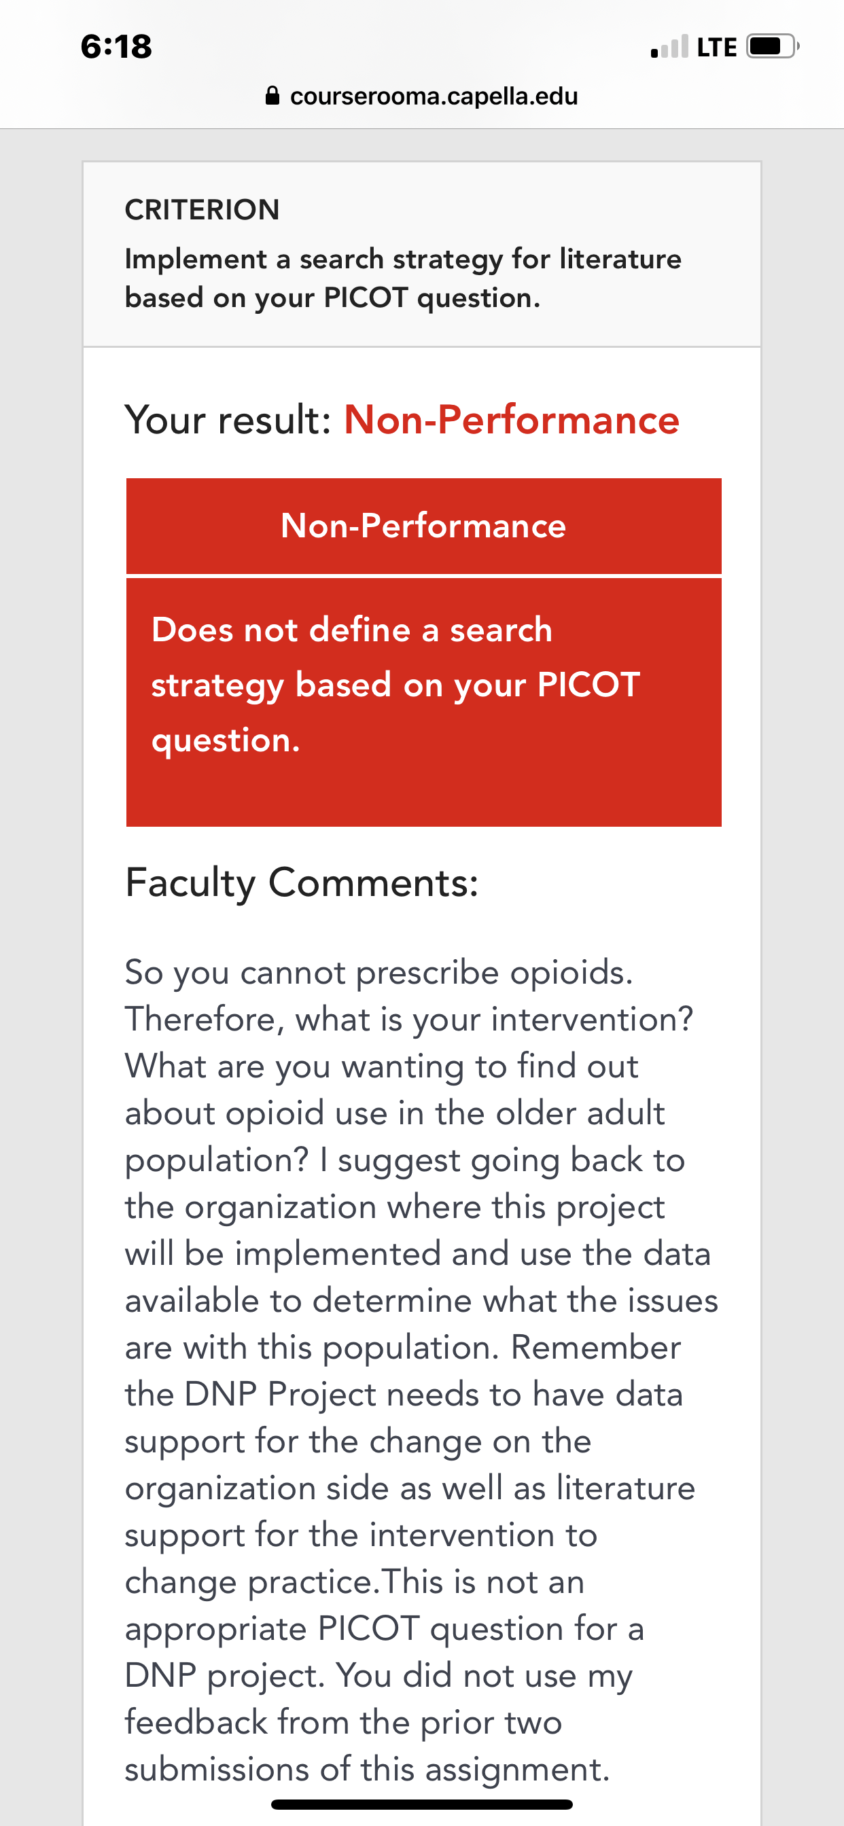Tap the 6:18 clock in status bar
This screenshot has height=1826, width=844.
[x=116, y=47]
